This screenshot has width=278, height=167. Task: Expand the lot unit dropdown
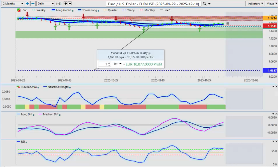pyautogui.click(x=120, y=64)
